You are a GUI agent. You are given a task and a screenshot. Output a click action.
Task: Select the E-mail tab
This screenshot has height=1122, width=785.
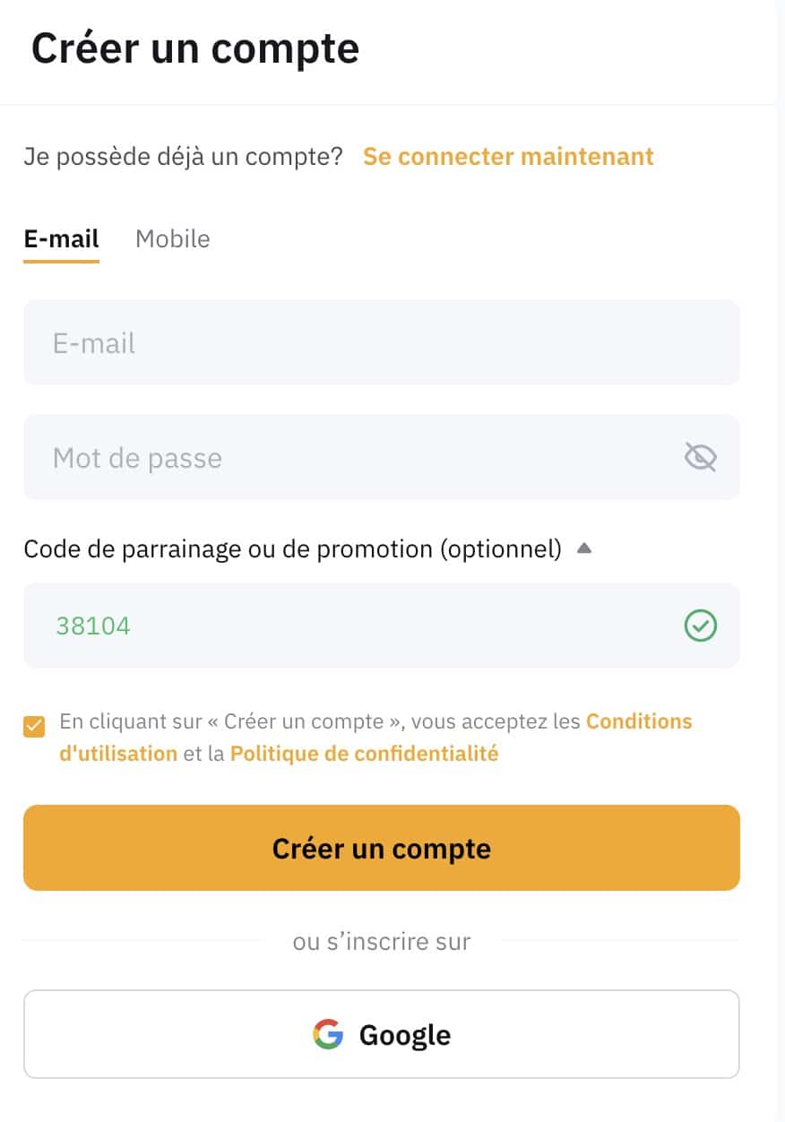[61, 239]
